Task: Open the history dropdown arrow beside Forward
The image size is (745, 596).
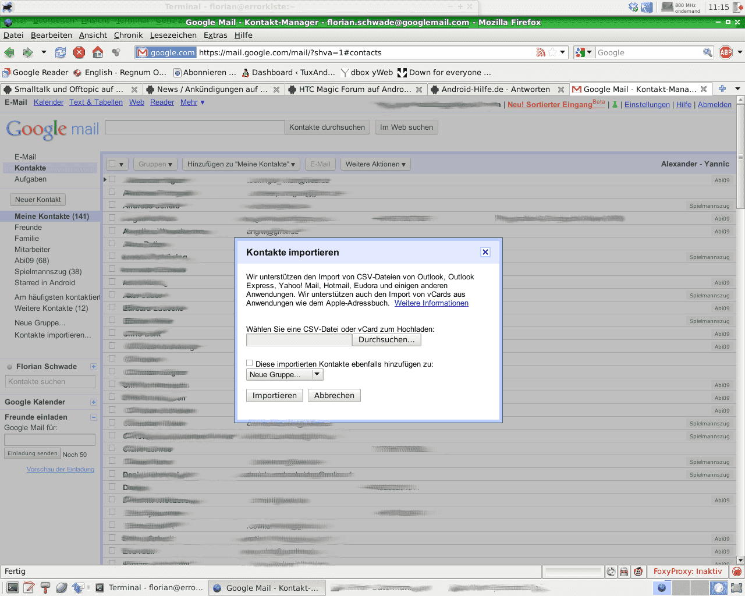Action: 43,52
